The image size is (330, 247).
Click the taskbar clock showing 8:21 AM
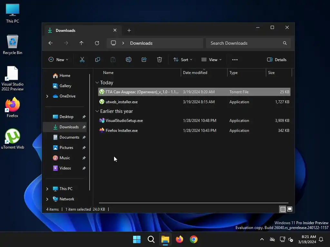[307, 239]
